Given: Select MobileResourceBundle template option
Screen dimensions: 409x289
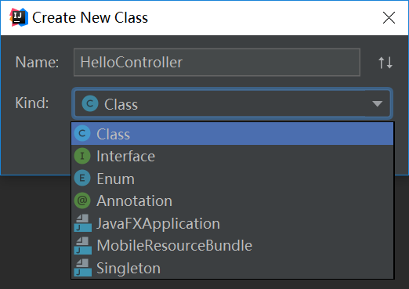Looking at the screenshot, I should [232, 246].
